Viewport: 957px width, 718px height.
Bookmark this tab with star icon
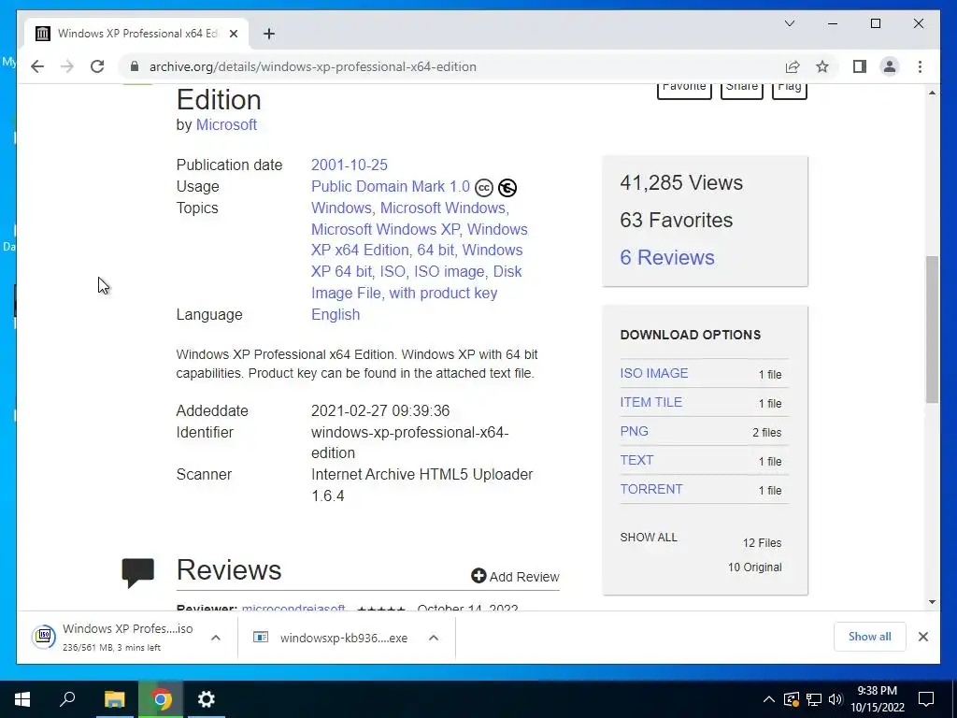[x=822, y=66]
